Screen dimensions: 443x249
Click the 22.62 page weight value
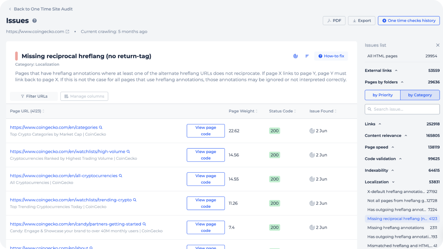coord(234,131)
